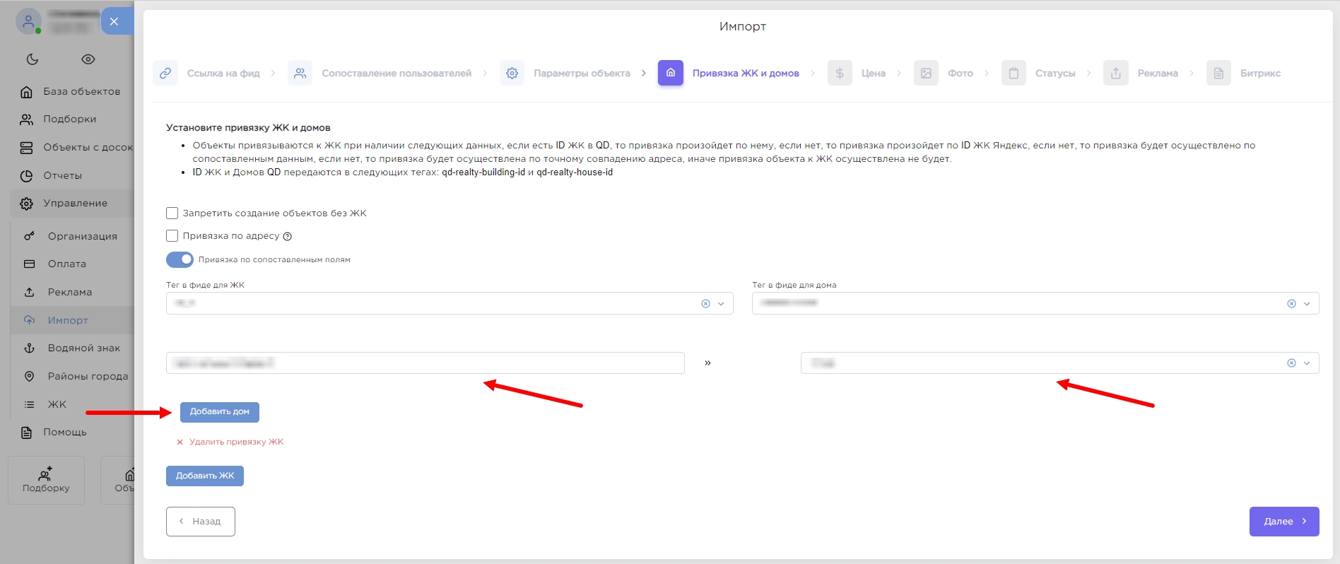Go to Реклама step label in wizard

click(1158, 73)
